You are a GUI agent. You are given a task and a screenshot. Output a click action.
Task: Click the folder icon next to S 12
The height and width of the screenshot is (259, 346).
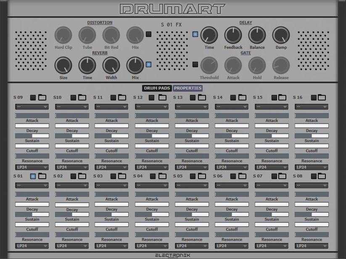click(x=162, y=98)
